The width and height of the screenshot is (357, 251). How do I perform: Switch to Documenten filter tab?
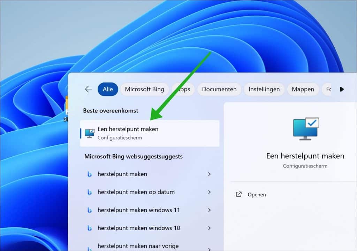pos(219,89)
